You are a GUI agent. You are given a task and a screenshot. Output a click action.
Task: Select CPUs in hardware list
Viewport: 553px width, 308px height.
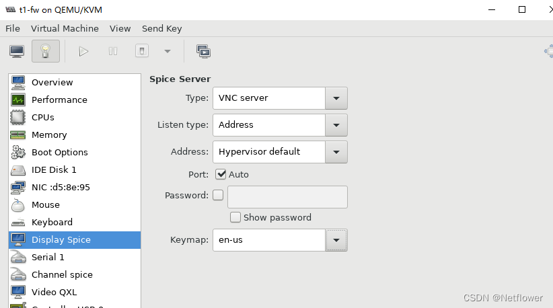pos(75,118)
